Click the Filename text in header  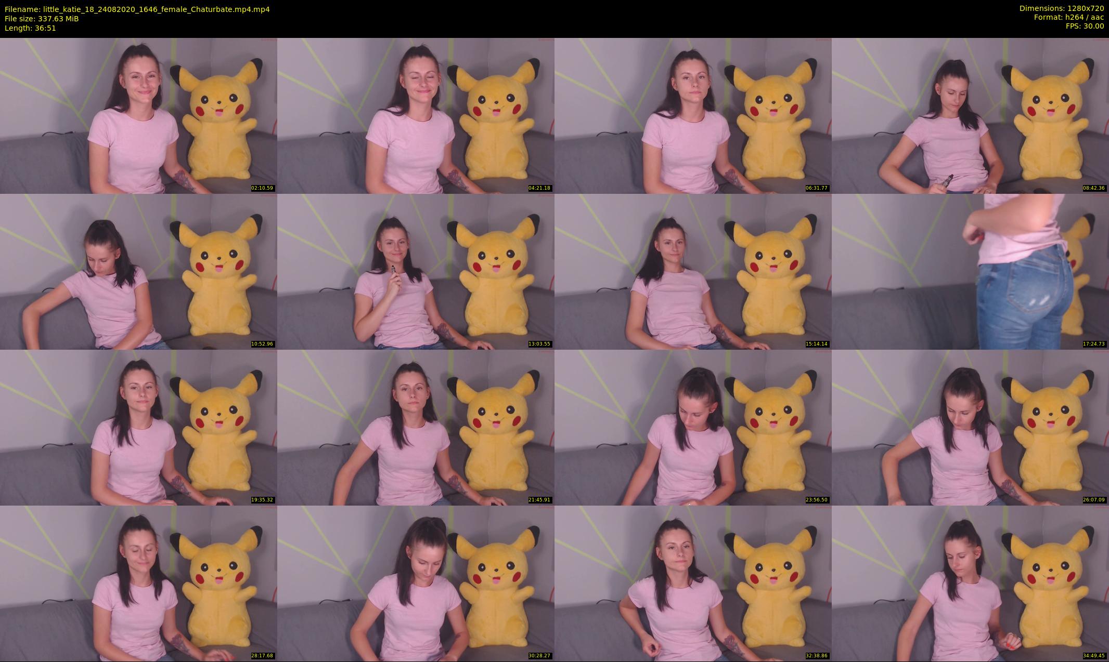pyautogui.click(x=137, y=9)
